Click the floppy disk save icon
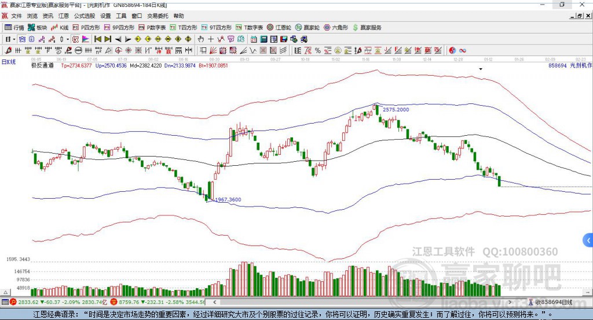Image resolution: width=593 pixels, height=320 pixels. pyautogui.click(x=284, y=39)
